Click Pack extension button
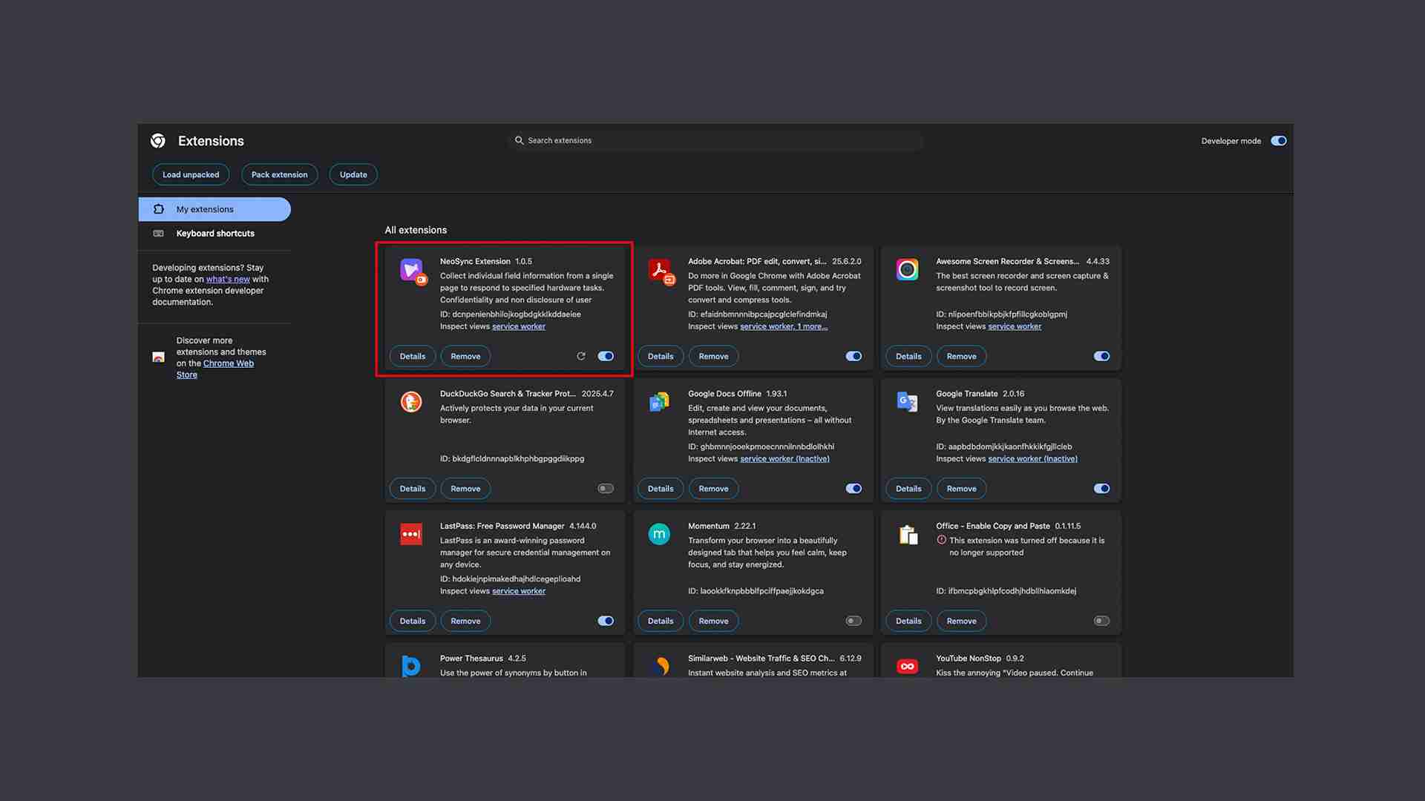The height and width of the screenshot is (801, 1425). (279, 175)
